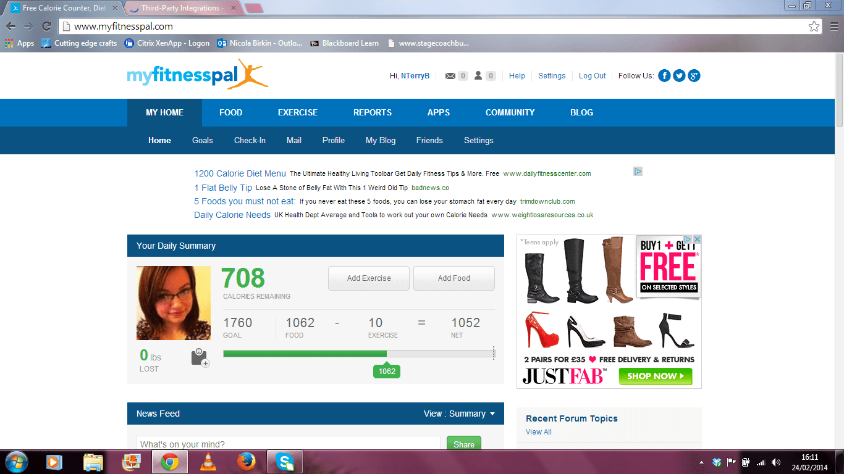Open Skype from the taskbar
The height and width of the screenshot is (474, 844).
click(x=285, y=461)
